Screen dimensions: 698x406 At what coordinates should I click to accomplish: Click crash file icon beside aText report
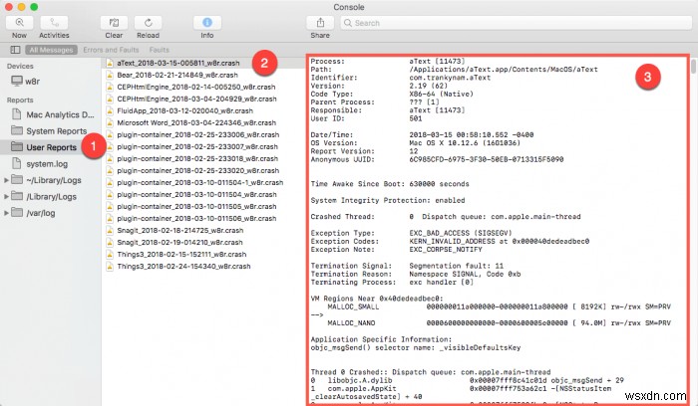(x=109, y=63)
